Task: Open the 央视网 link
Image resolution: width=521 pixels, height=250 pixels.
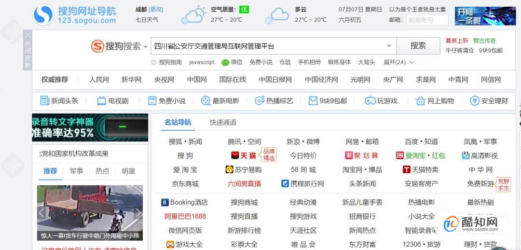Action: click(x=164, y=80)
